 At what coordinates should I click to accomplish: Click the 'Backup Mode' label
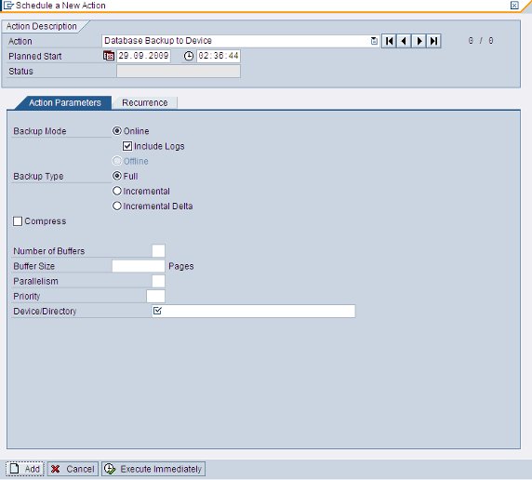tap(40, 131)
